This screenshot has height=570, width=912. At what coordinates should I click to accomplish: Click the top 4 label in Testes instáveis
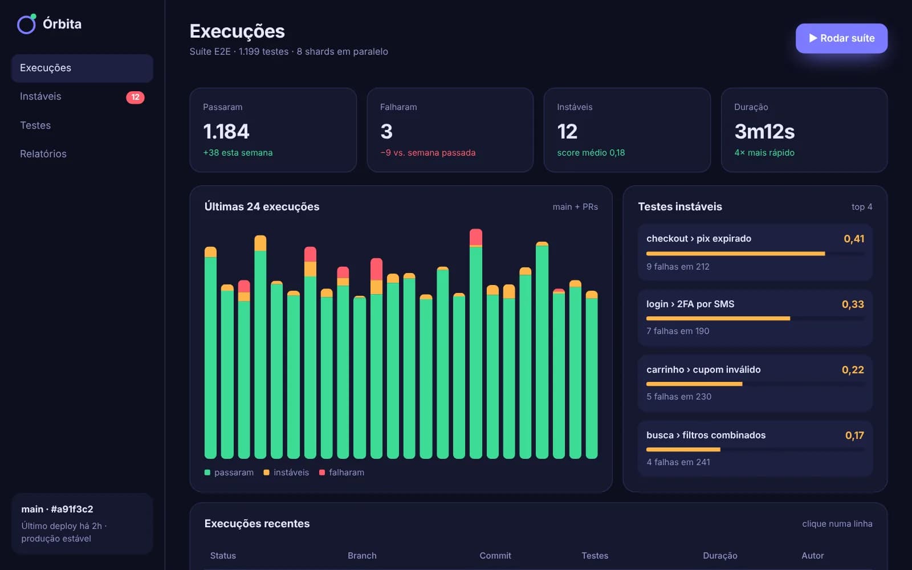click(x=862, y=207)
